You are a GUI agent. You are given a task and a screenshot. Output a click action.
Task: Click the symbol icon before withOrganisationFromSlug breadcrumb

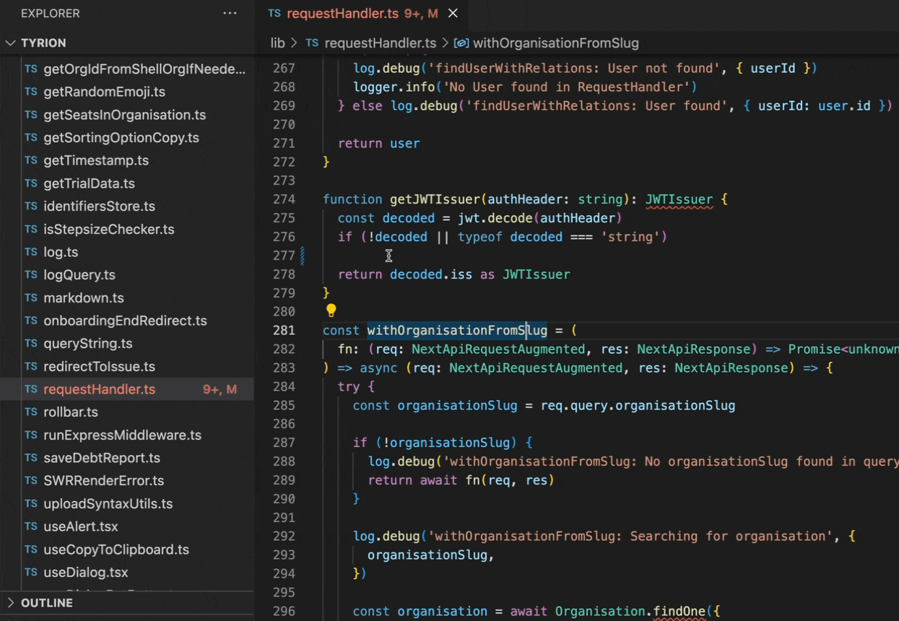pos(461,43)
